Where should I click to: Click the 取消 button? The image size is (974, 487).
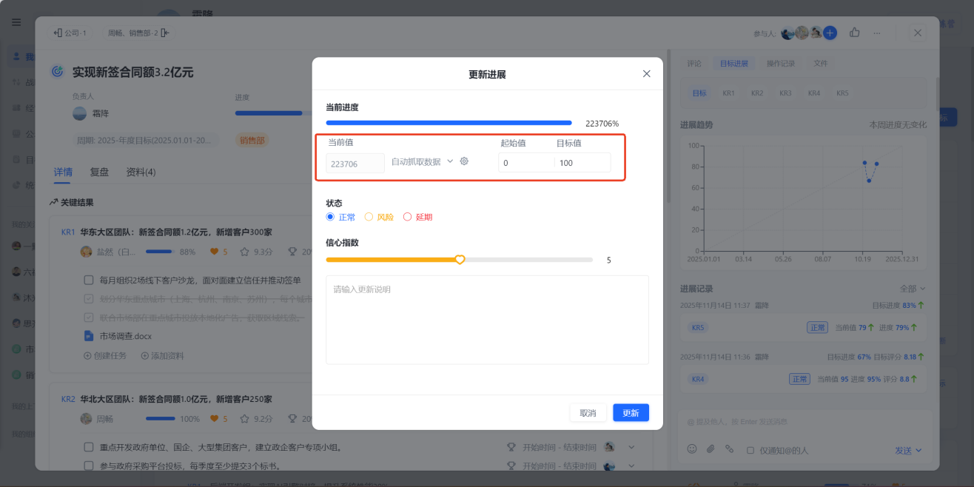(x=588, y=413)
